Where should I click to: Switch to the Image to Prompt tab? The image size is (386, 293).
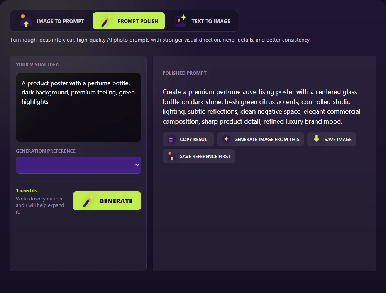click(52, 21)
